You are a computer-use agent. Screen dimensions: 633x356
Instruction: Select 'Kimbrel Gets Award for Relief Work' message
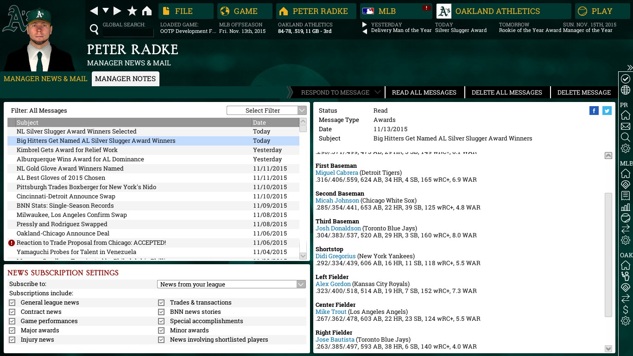coord(153,150)
